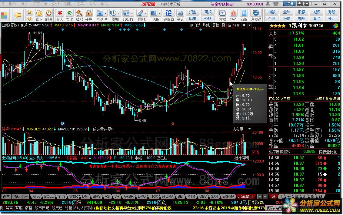Toggle 预测 forecast on chart toolbar
343x215 pixels.
[x=236, y=25]
